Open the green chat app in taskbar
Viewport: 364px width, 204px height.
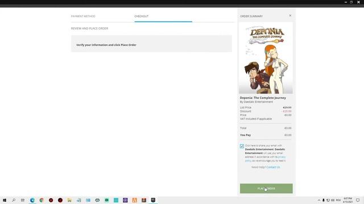coord(107,200)
